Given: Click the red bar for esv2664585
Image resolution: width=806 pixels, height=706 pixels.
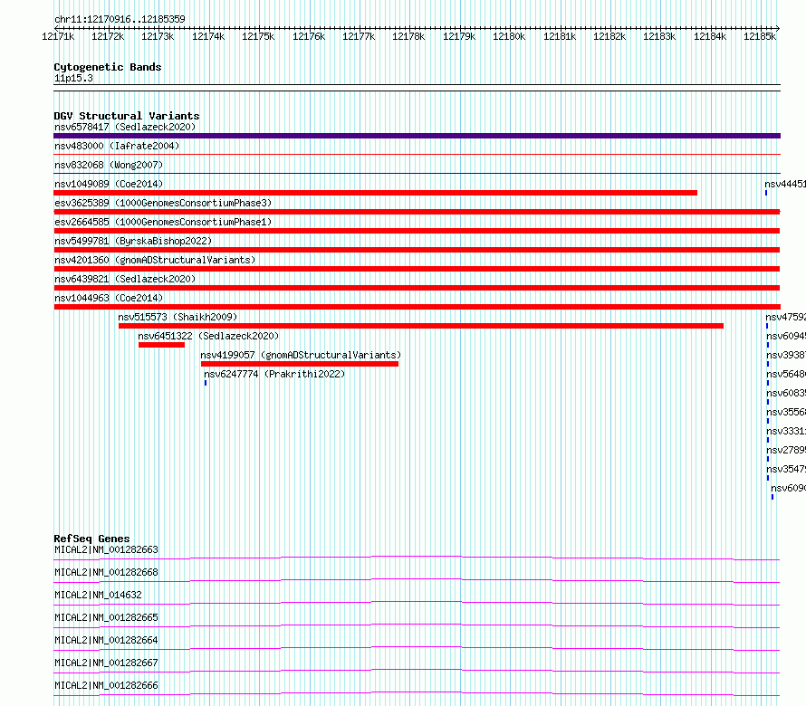Looking at the screenshot, I should pos(417,231).
